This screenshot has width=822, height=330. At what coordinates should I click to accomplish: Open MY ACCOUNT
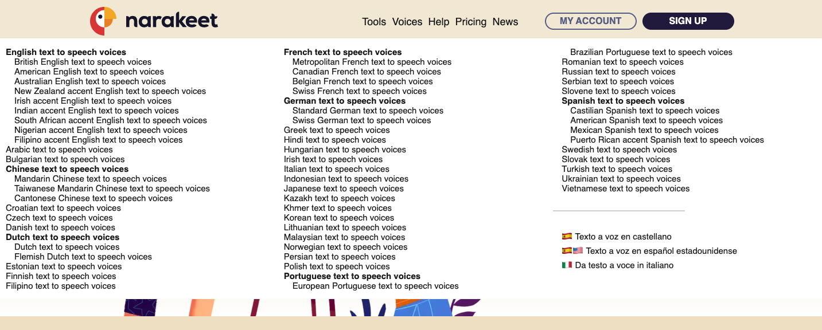(x=590, y=21)
